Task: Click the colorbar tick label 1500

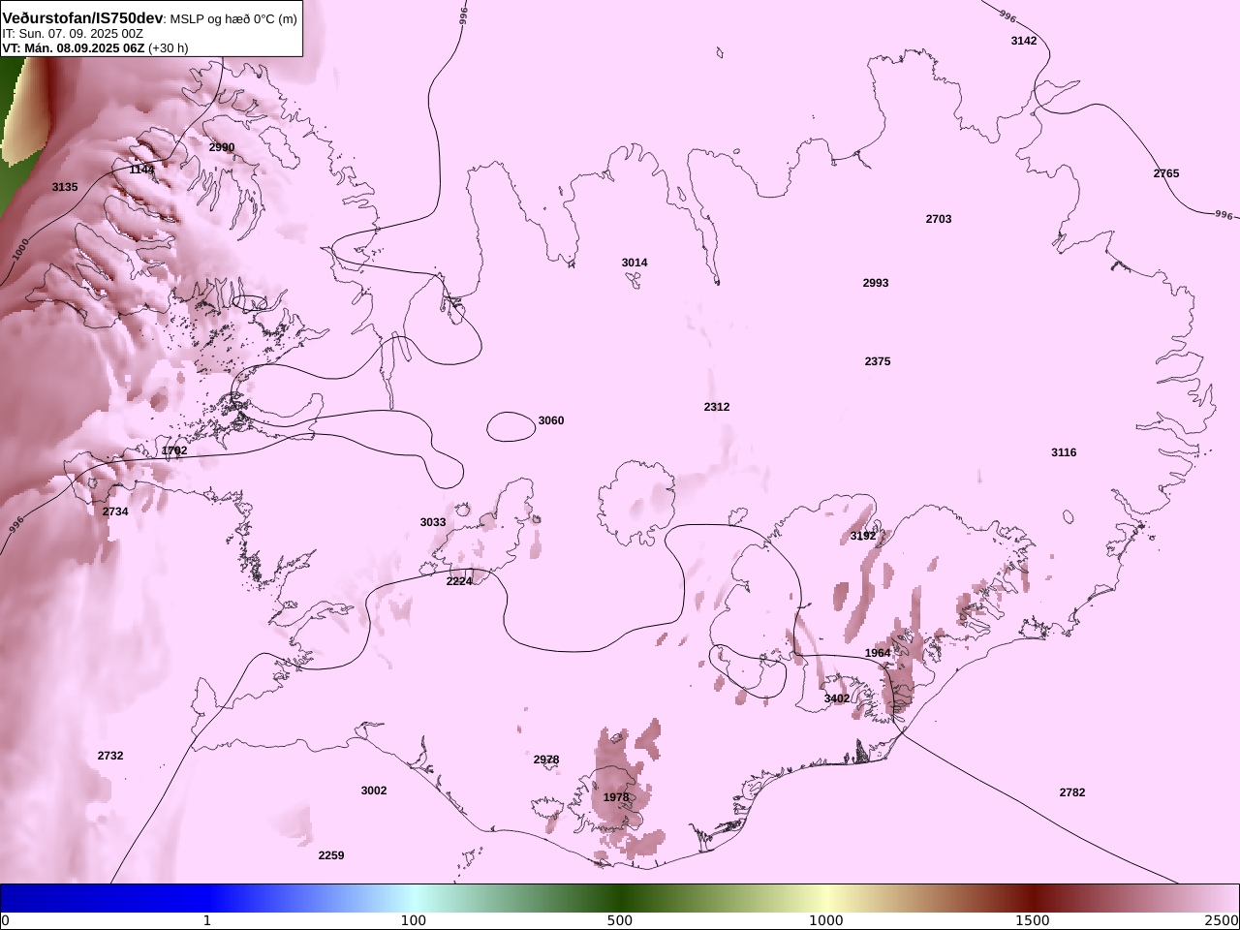Action: (x=1033, y=920)
